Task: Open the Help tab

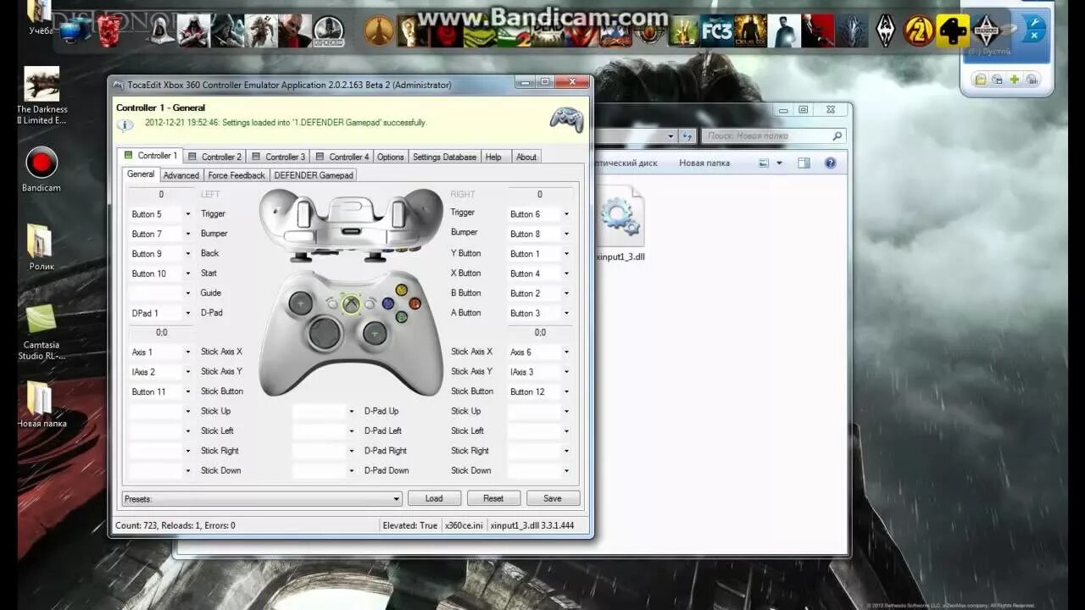Action: [x=493, y=157]
